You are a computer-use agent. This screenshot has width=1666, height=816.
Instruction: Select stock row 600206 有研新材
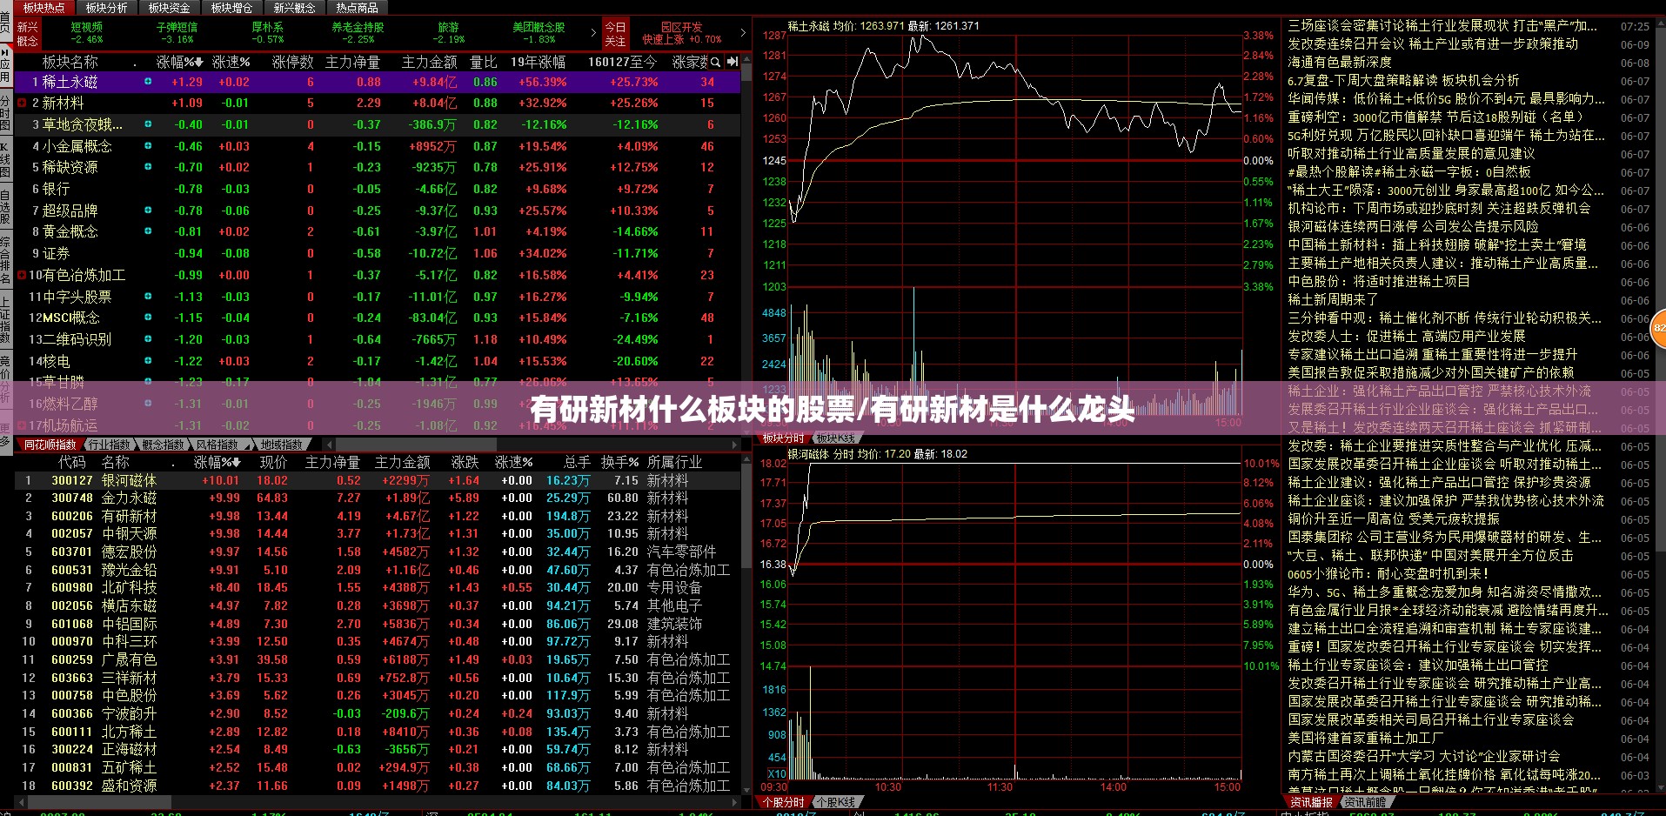pyautogui.click(x=377, y=516)
